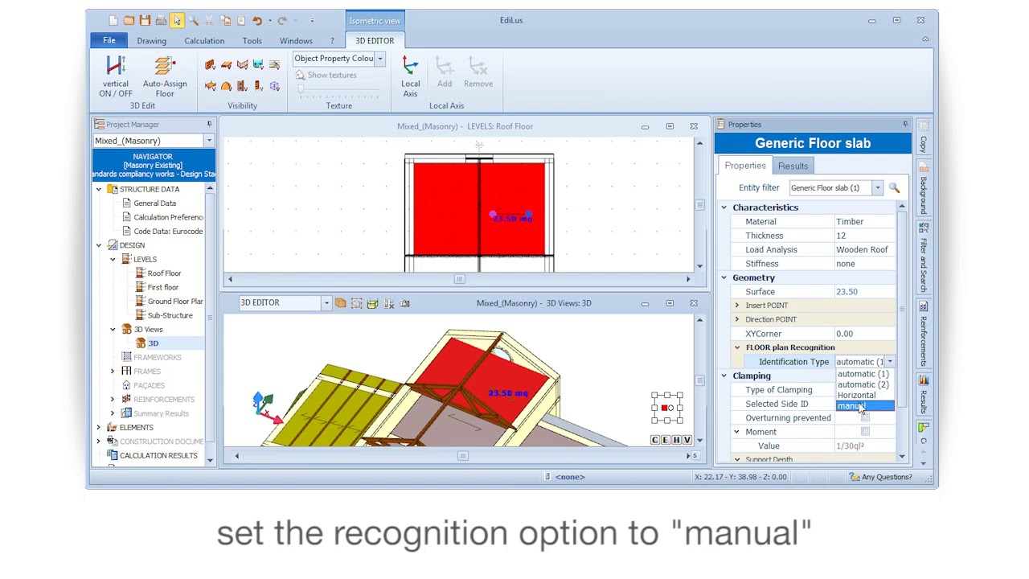1029x579 pixels.
Task: Select Horizontal from the identification list
Action: coord(864,396)
